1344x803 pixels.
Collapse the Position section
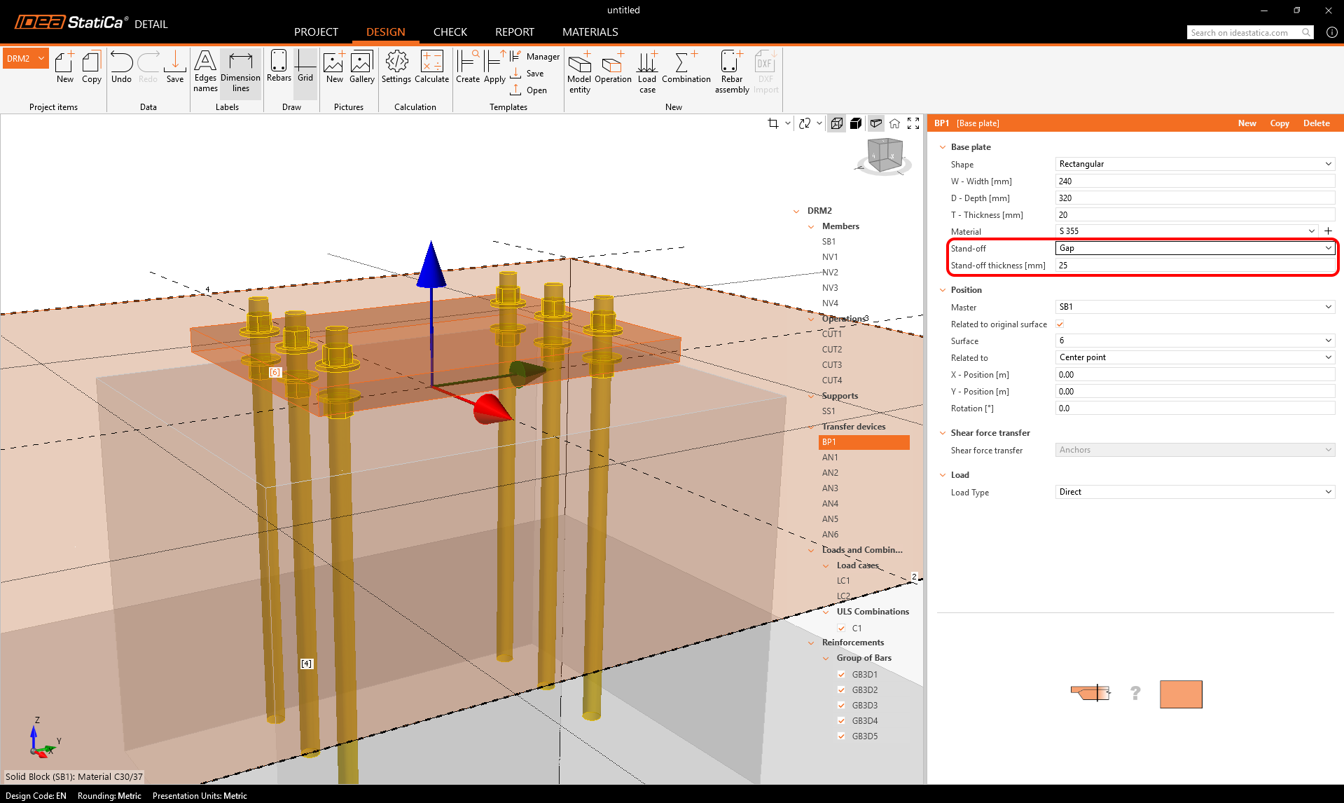click(943, 290)
